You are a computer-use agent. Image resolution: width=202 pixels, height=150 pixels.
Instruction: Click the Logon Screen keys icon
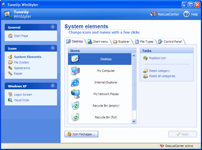[x=10, y=95]
